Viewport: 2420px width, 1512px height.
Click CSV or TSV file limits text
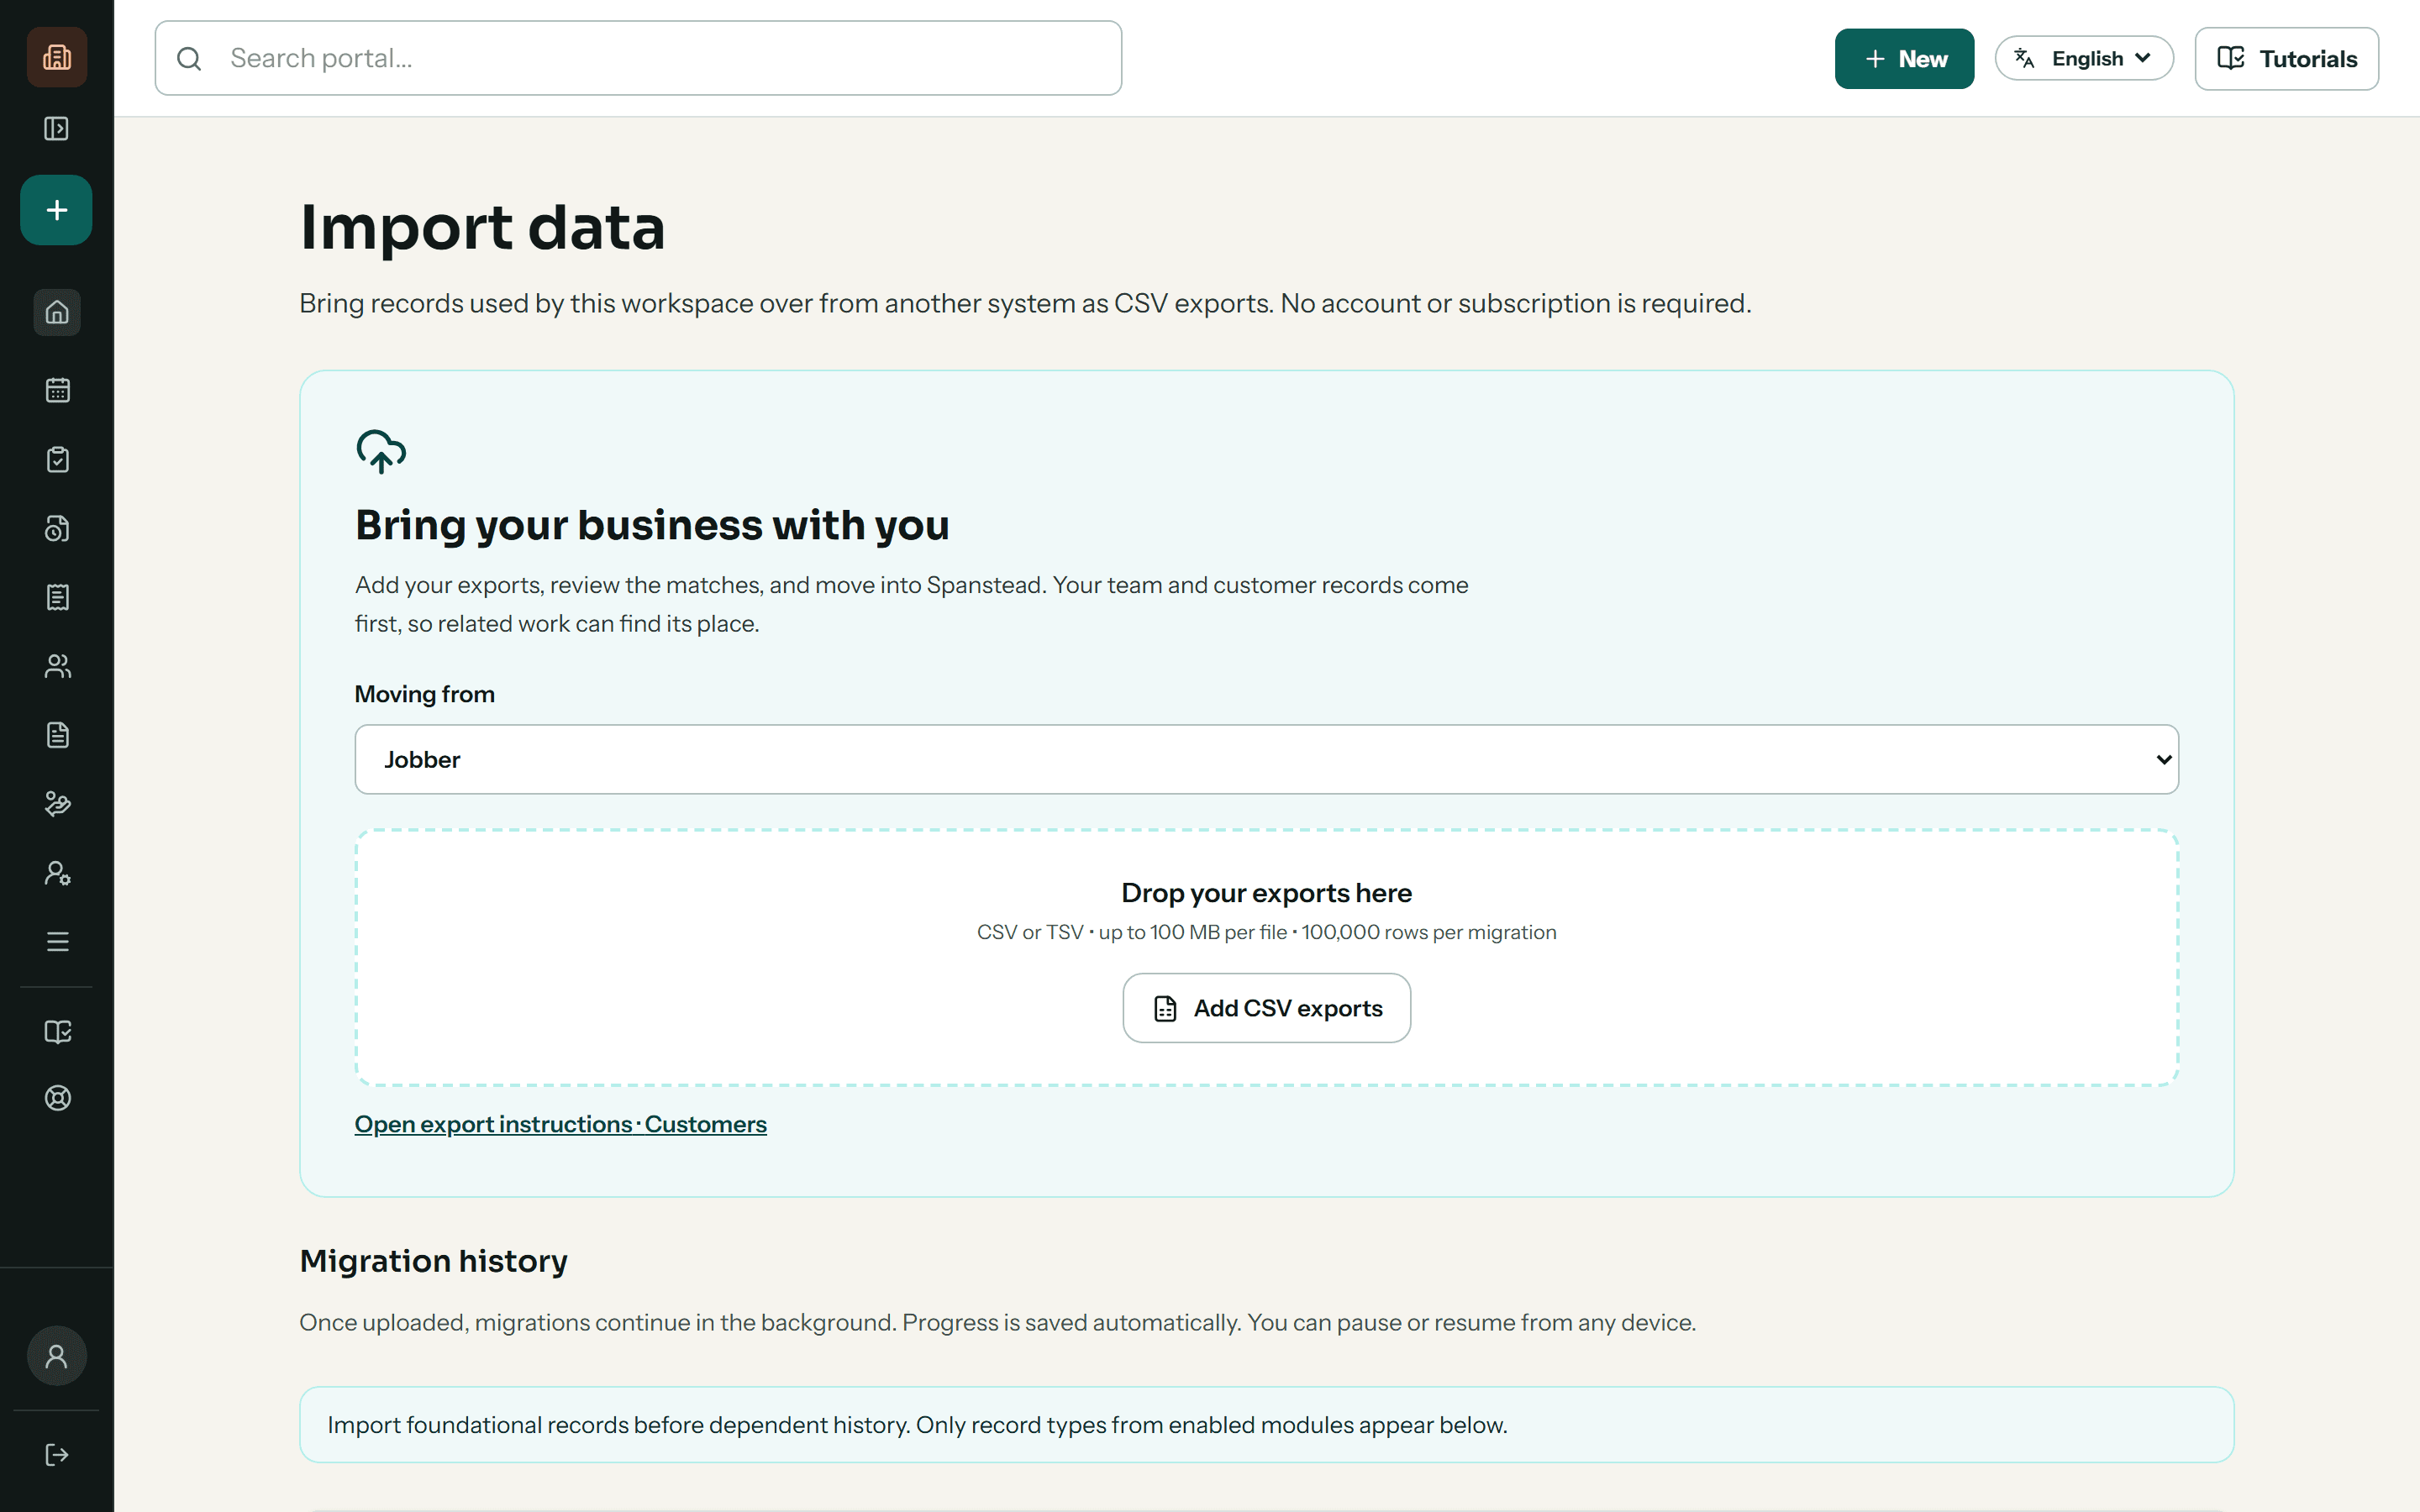(x=1266, y=932)
